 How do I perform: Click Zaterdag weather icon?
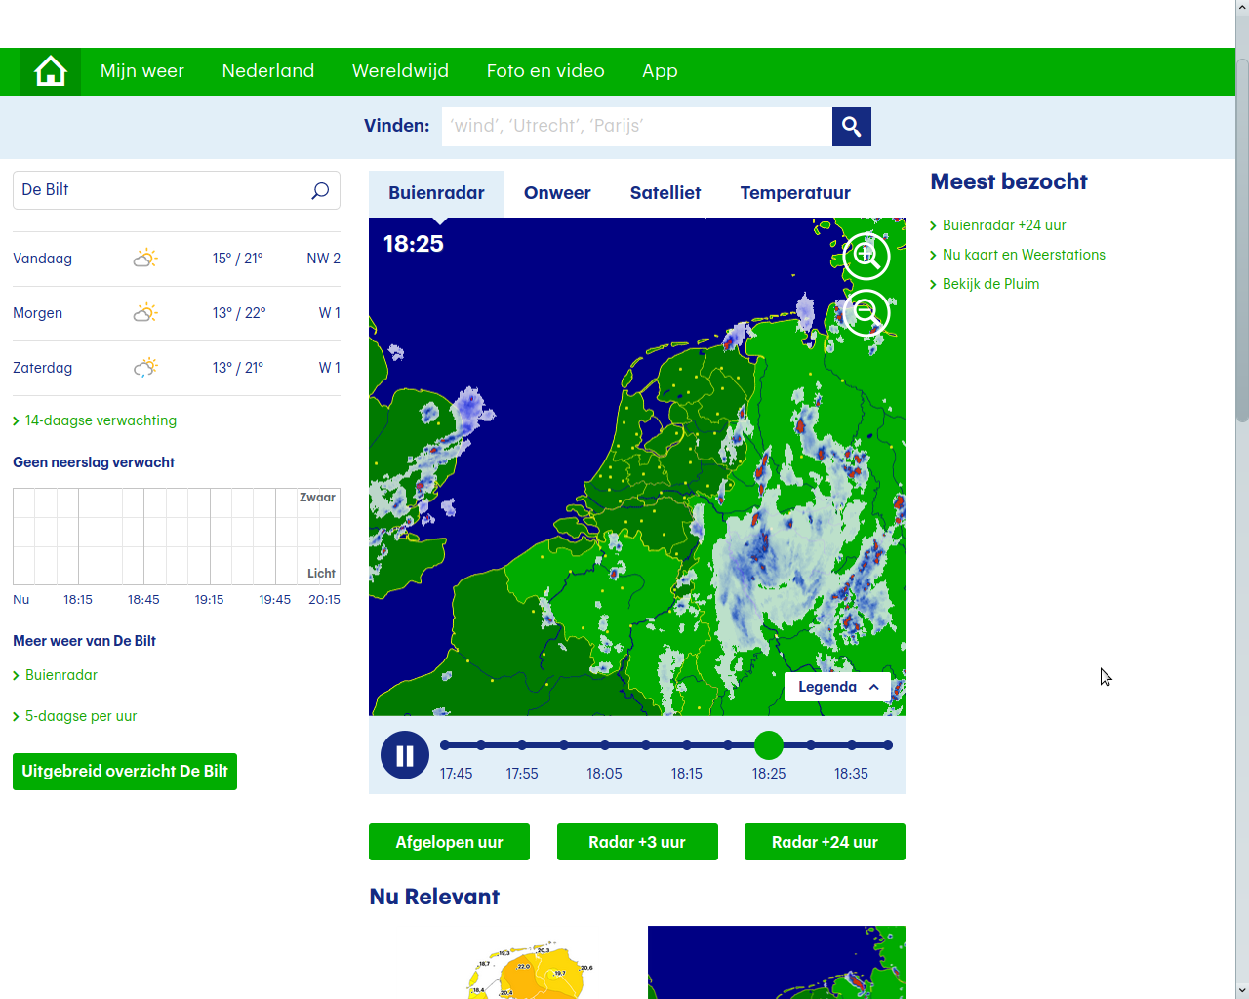point(145,368)
